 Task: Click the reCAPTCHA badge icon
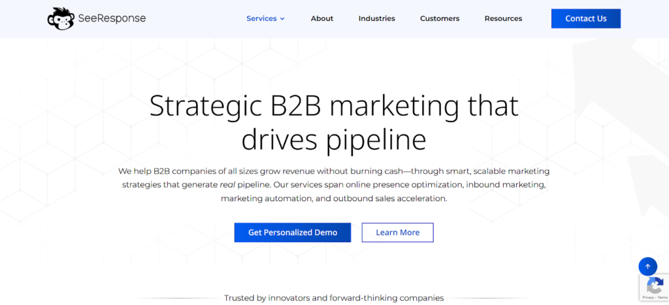coord(655,285)
